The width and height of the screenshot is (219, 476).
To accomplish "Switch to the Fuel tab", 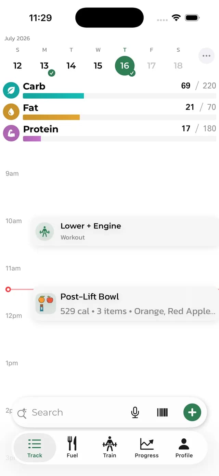I will [x=72, y=447].
